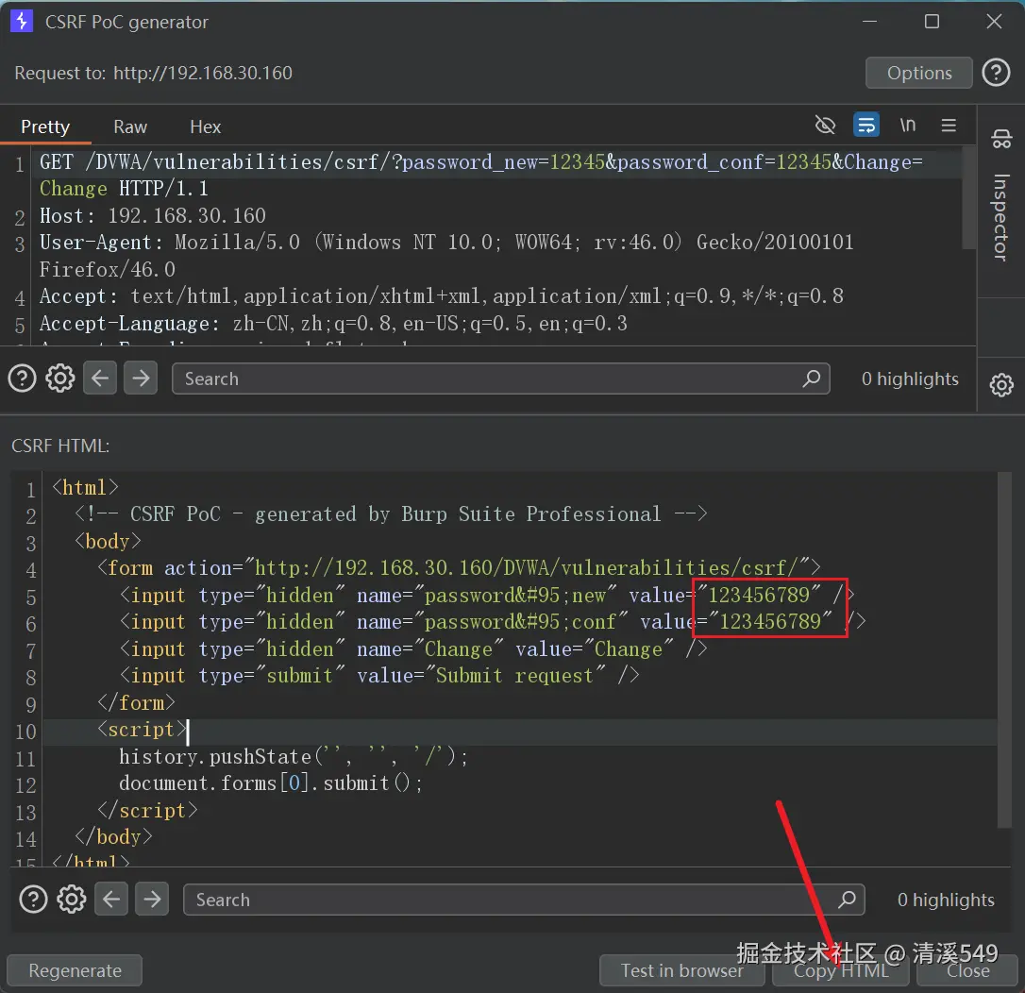The height and width of the screenshot is (993, 1025).
Task: Open CSRF HTML search settings gear
Action: pos(71,899)
